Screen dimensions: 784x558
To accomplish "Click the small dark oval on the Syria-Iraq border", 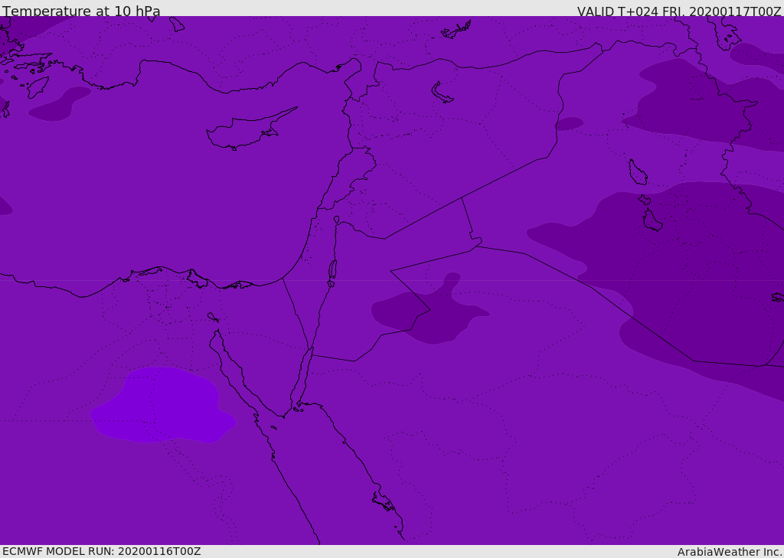I will [x=569, y=123].
